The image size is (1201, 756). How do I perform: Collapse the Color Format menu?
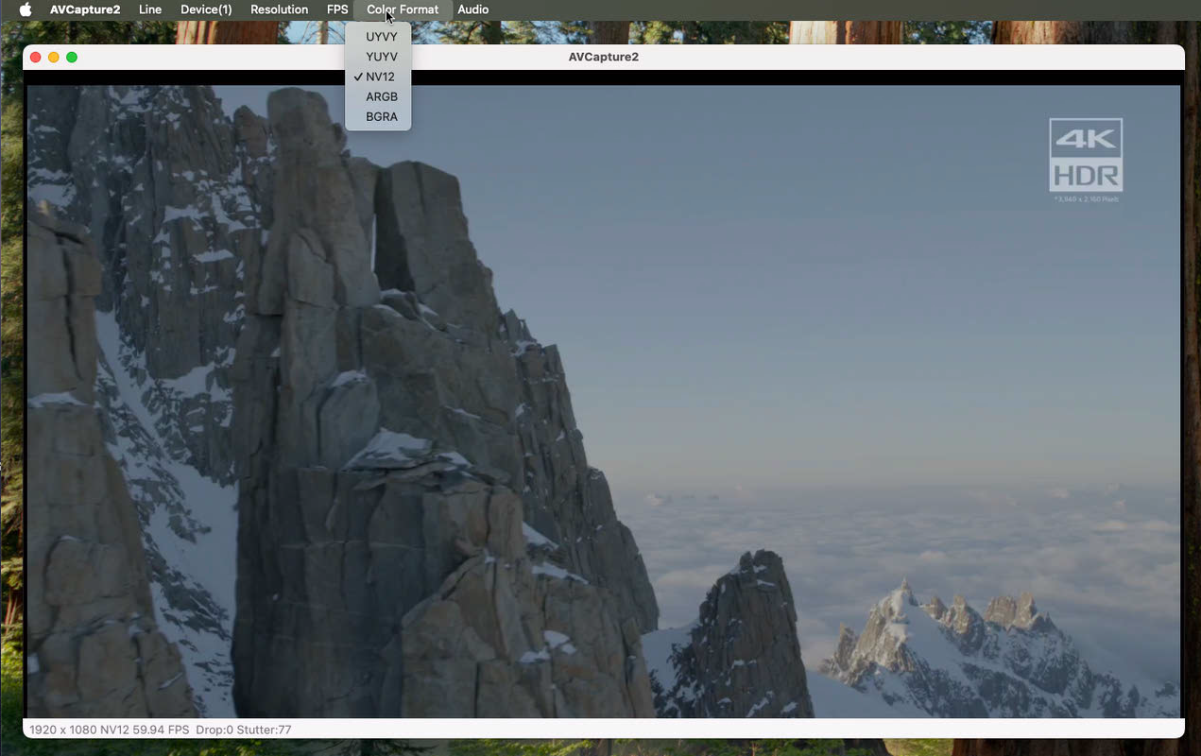403,9
